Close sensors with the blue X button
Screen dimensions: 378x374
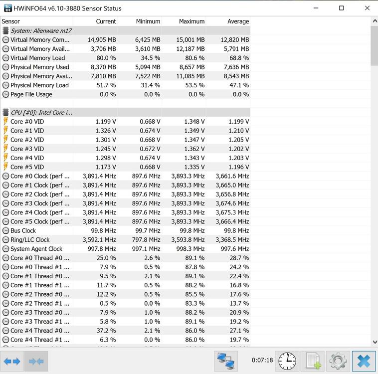coord(364,361)
